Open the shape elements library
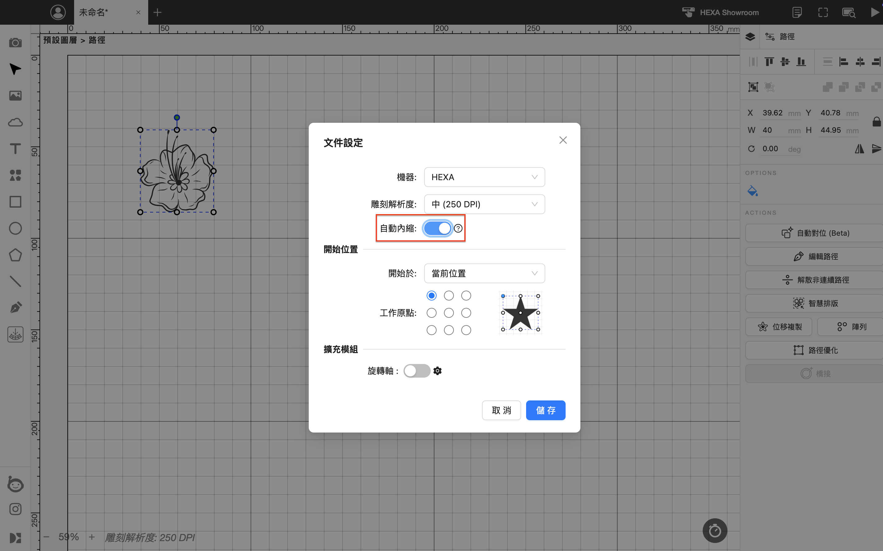The image size is (883, 551). 15,175
